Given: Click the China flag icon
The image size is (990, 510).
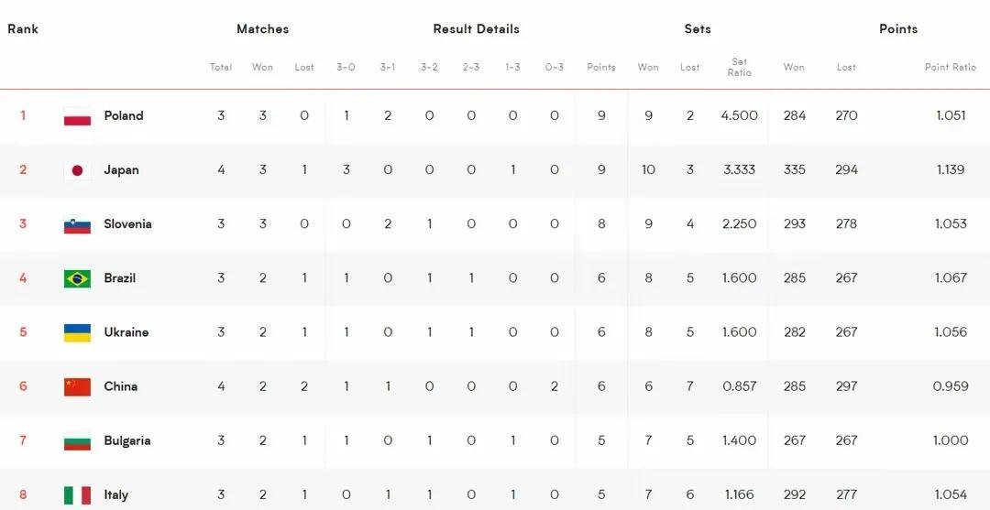Looking at the screenshot, I should point(77,387).
